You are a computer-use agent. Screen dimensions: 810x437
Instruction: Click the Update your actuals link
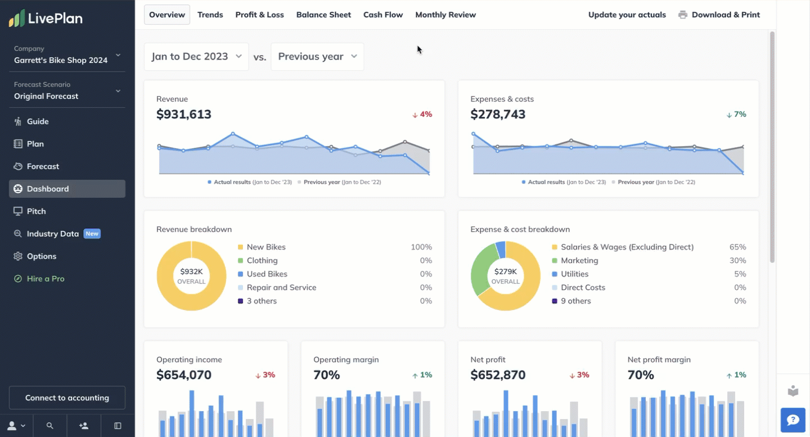(627, 15)
